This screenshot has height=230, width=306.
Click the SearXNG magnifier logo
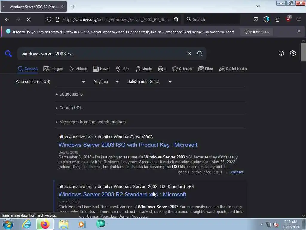point(8,53)
